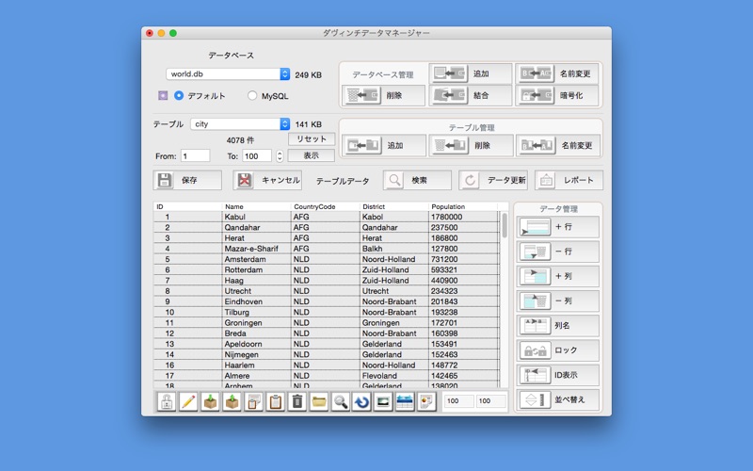Click the stepper next to the To field

click(x=280, y=156)
